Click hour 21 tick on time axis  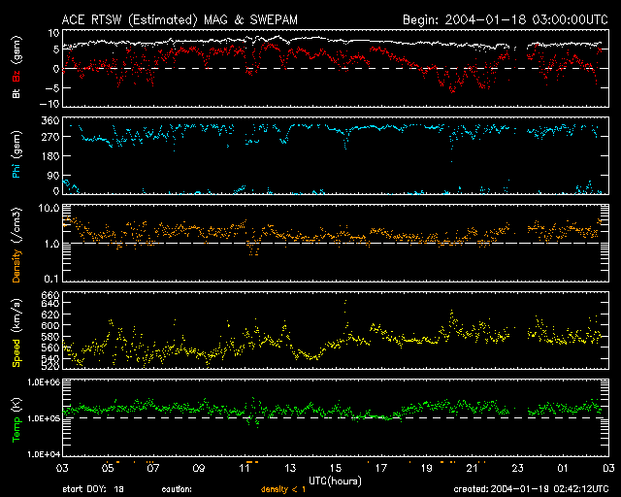[x=472, y=469]
